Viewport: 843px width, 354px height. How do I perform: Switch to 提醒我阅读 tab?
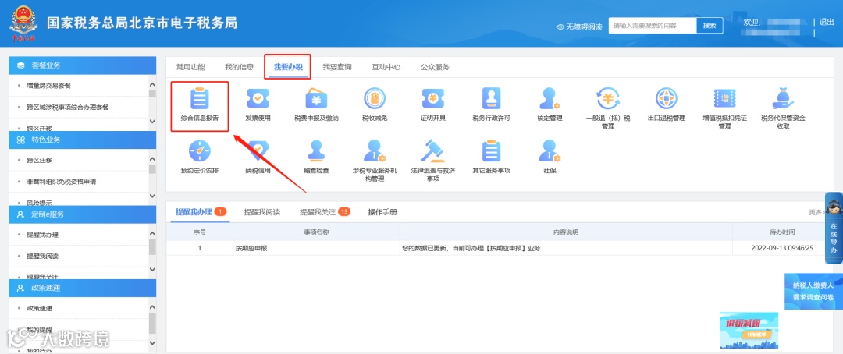[x=261, y=211]
